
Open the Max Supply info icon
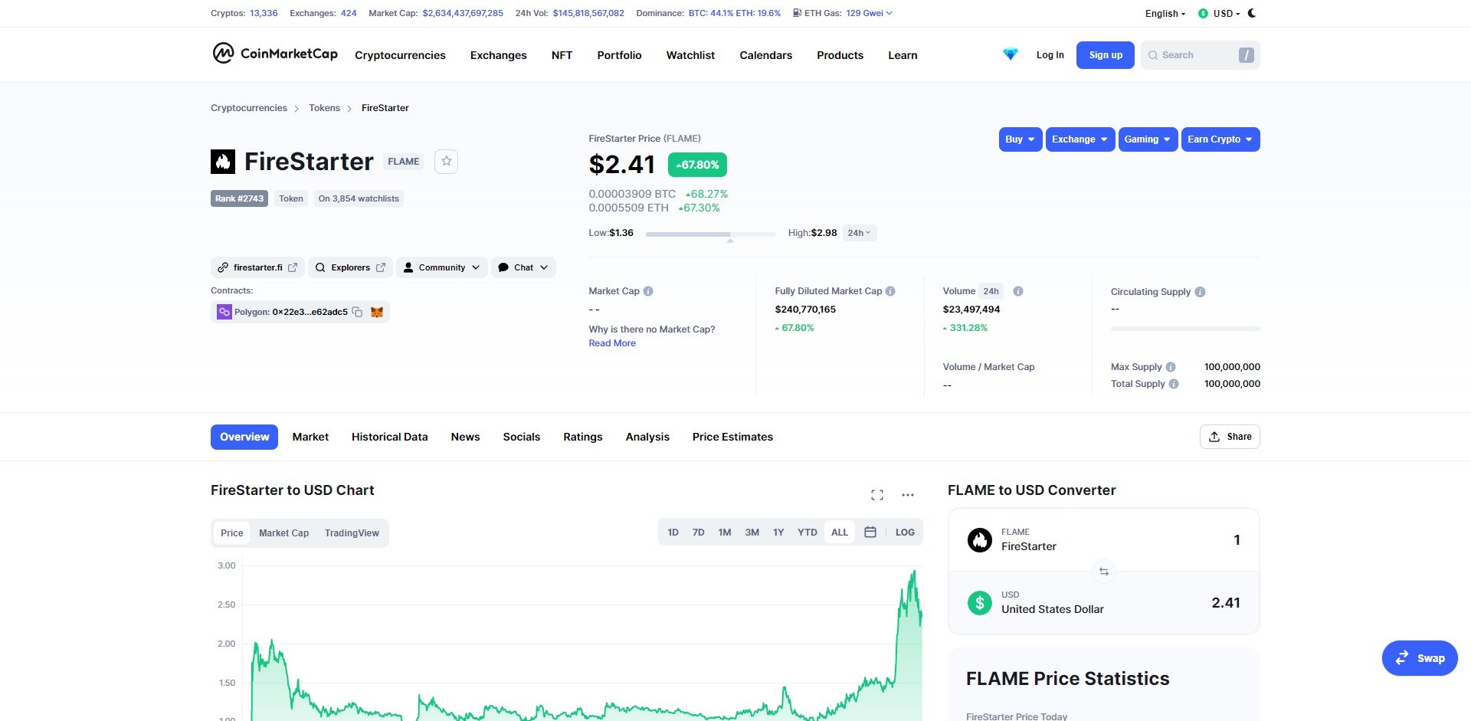1171,367
